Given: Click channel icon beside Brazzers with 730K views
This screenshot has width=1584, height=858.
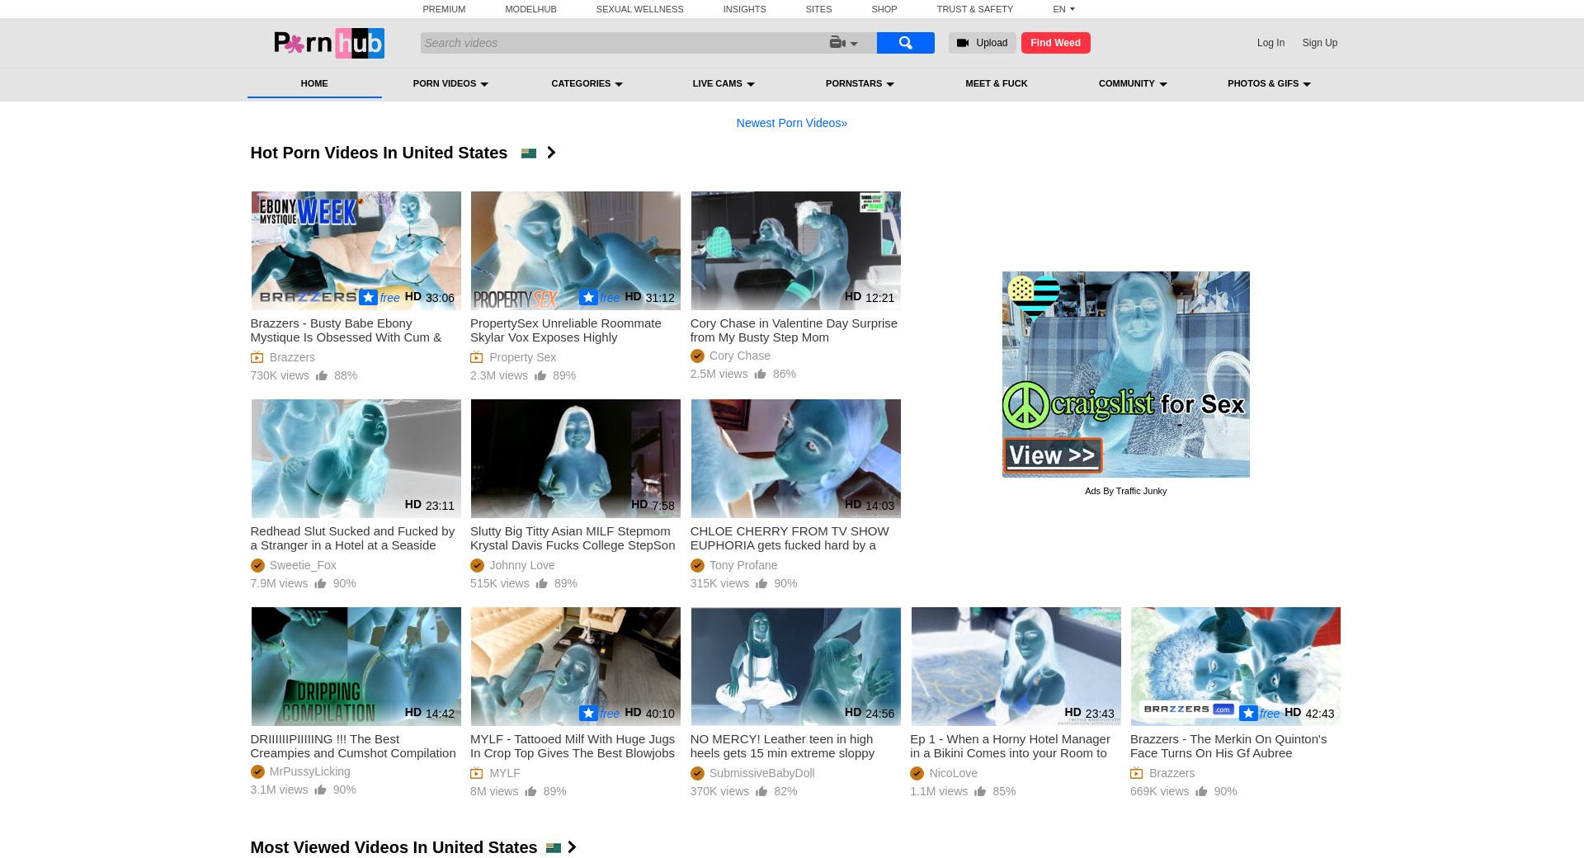Looking at the screenshot, I should coord(257,357).
